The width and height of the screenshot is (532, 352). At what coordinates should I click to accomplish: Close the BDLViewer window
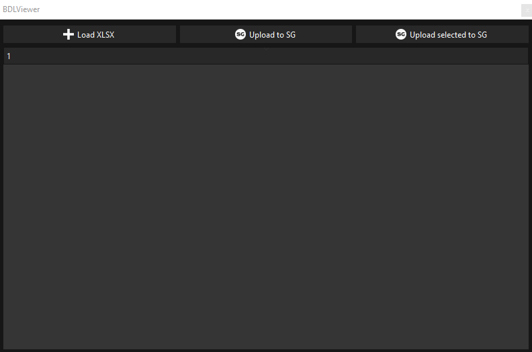point(526,10)
